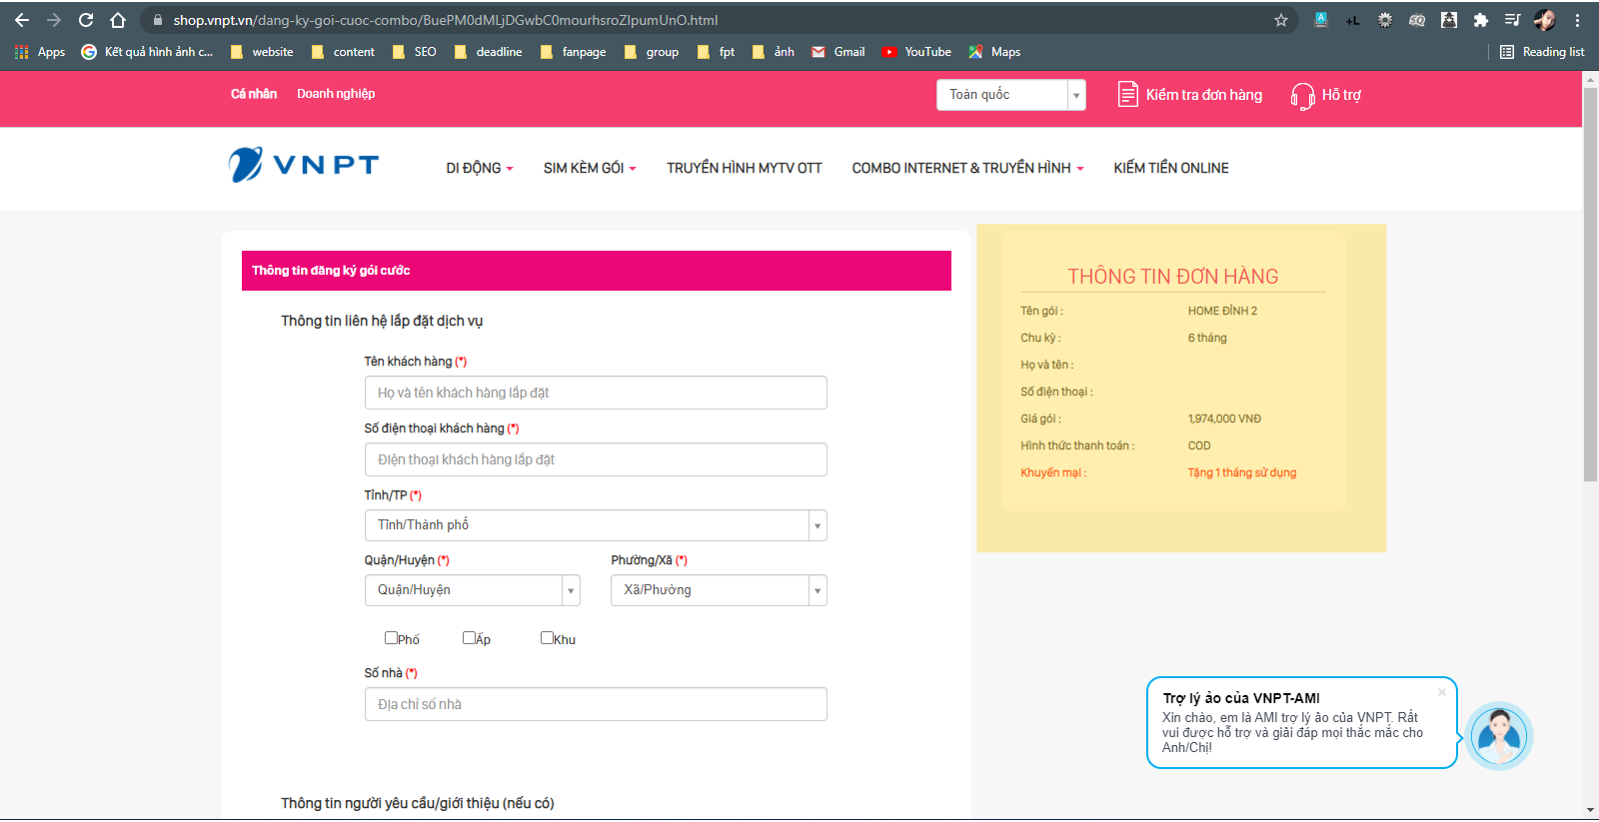Open the Apps grid in bookmarks bar
Screen dimensions: 1599x822
point(39,52)
